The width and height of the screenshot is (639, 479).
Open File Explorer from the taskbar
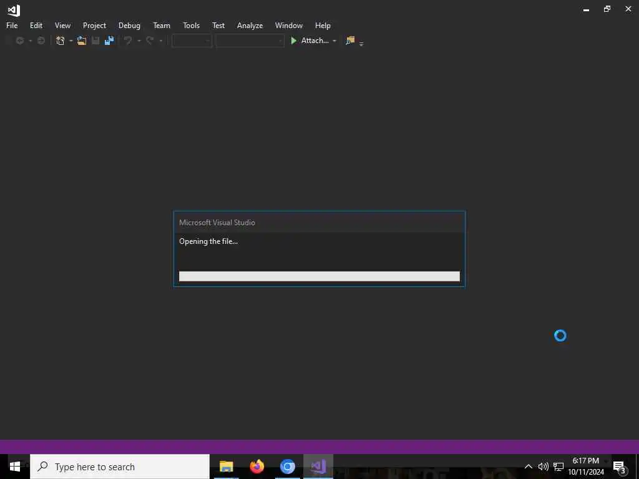(226, 467)
